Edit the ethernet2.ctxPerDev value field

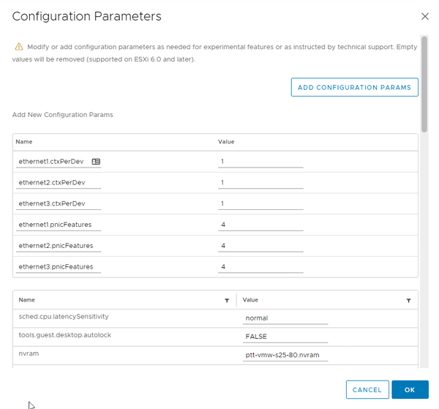pos(260,182)
